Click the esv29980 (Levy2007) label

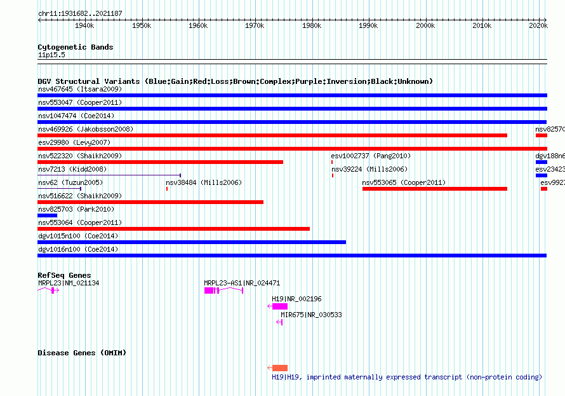pos(74,142)
